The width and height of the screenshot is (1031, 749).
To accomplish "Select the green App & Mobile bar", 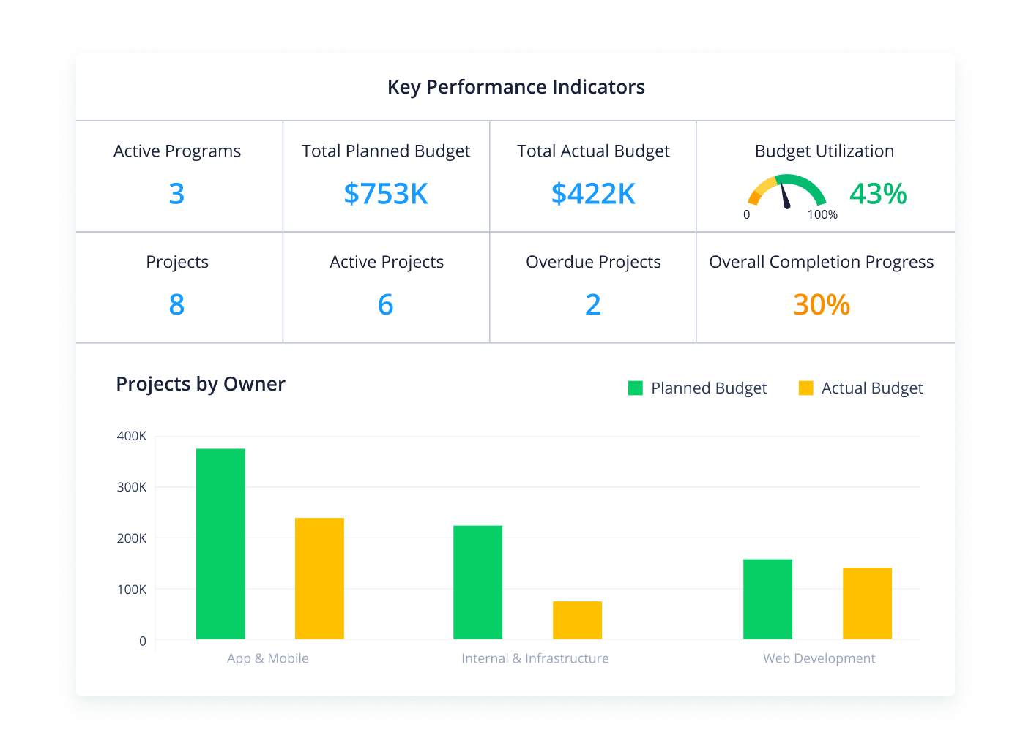I will click(220, 545).
